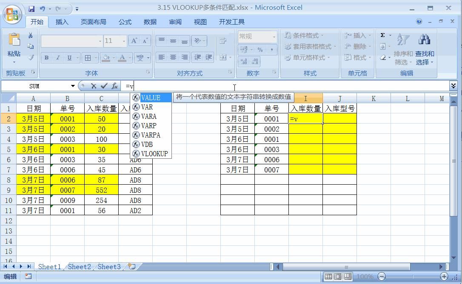The image size is (462, 284).
Task: Open font size dropdown
Action: [124, 41]
